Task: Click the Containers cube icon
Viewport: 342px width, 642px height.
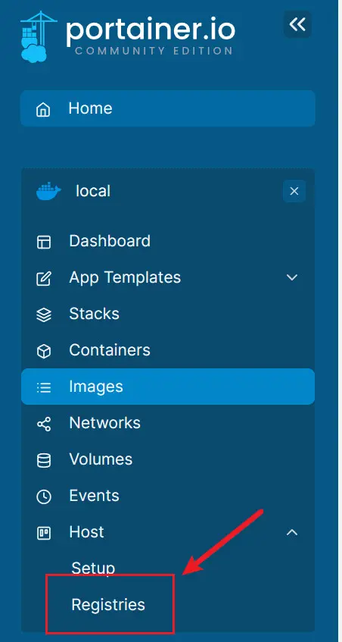Action: pos(44,351)
